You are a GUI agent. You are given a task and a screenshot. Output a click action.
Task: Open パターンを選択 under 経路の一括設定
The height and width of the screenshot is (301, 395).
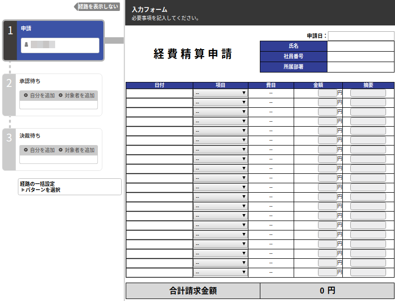(41, 190)
